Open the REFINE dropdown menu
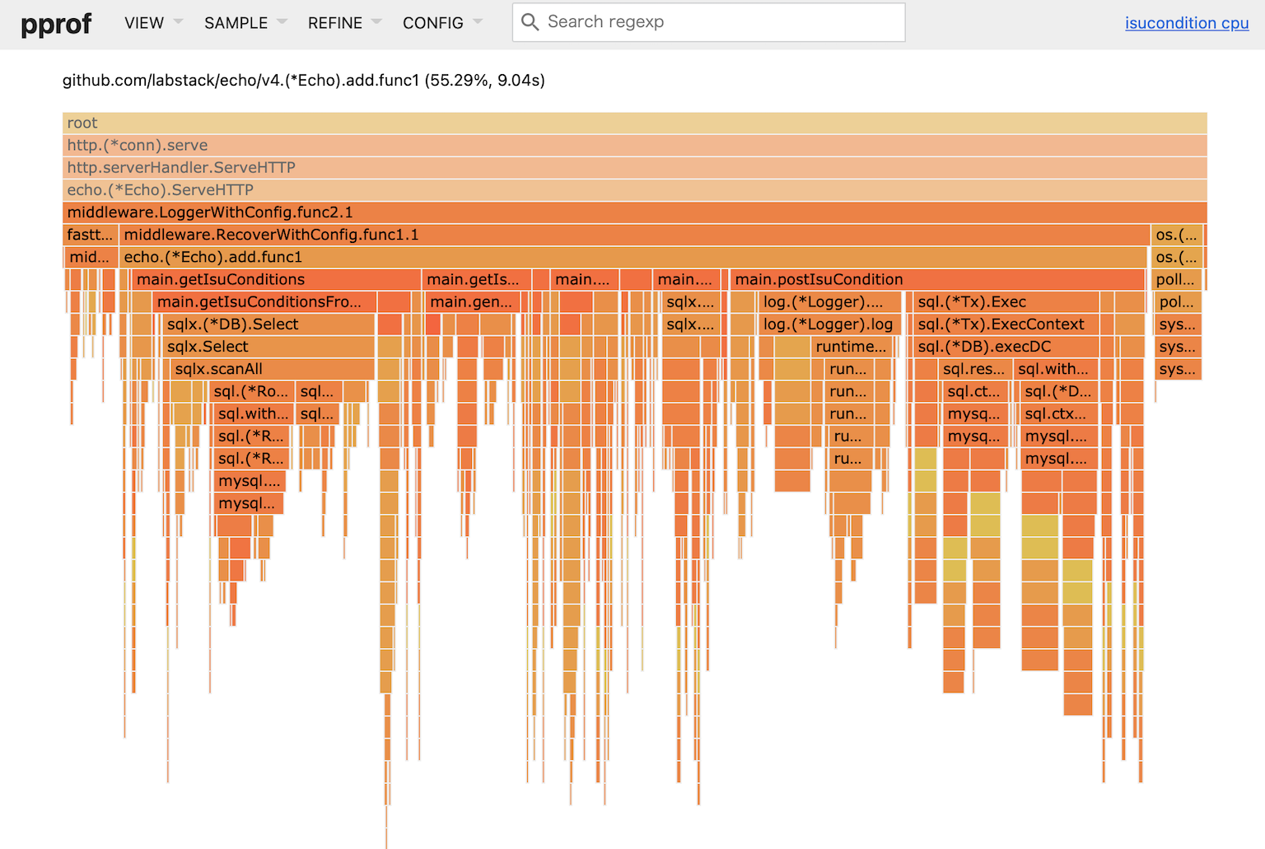1265x849 pixels. point(343,23)
